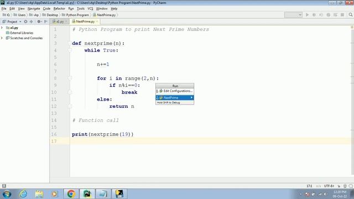The height and width of the screenshot is (199, 354).
Task: Click the network signal tray icon
Action: coord(320,194)
